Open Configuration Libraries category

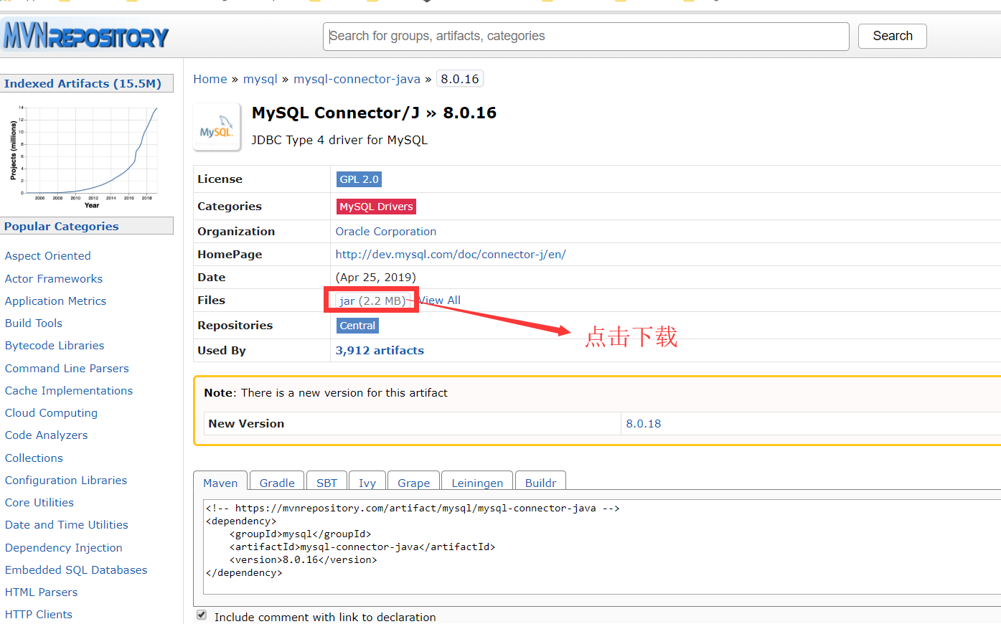(x=66, y=481)
